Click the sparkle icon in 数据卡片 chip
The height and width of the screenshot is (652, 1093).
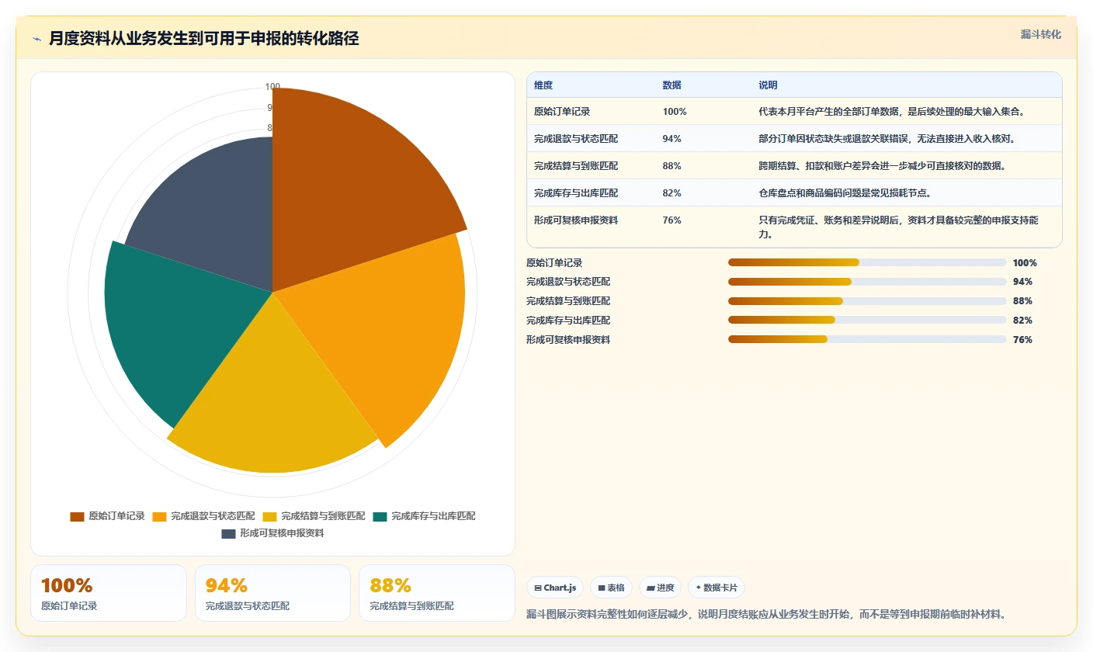click(x=698, y=588)
